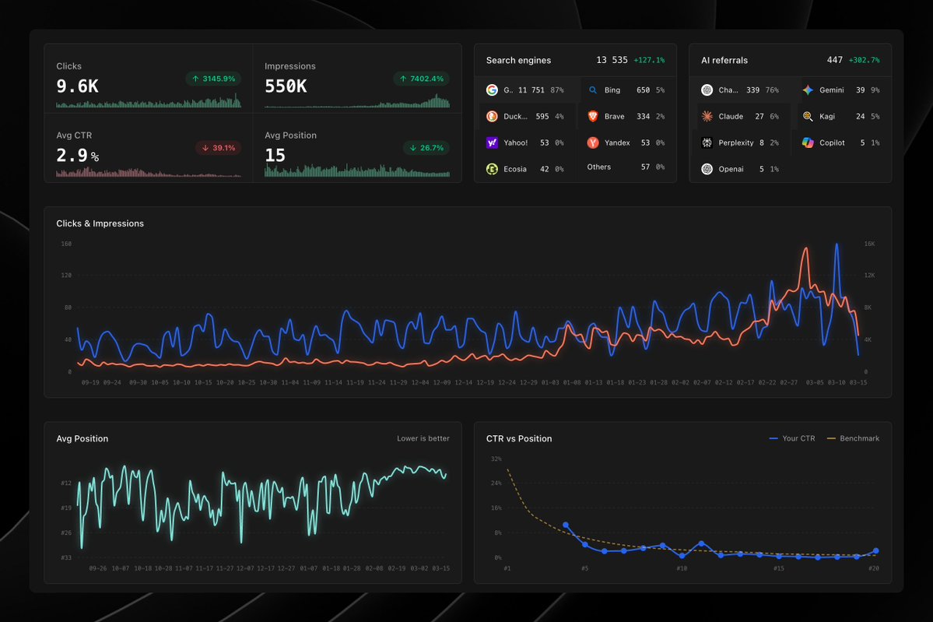
Task: Select the Claude starburst icon
Action: [707, 116]
